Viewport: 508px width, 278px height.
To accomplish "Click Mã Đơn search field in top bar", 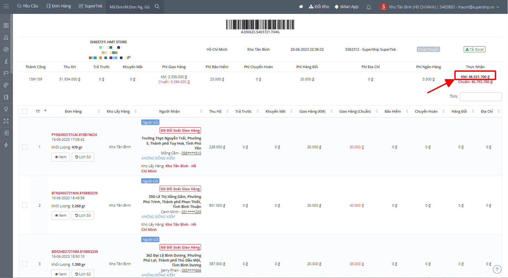I will (130, 7).
